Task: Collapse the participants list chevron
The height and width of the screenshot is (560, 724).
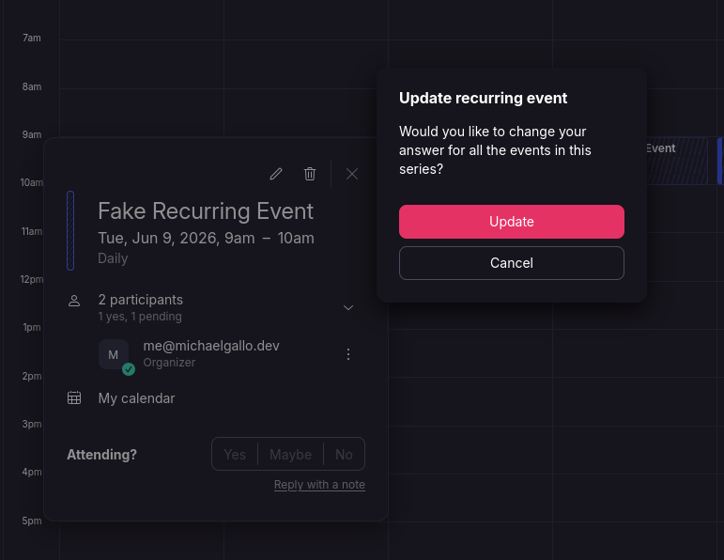Action: 348,308
